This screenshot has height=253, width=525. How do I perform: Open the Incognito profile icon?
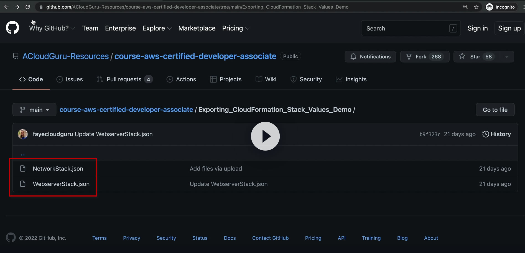point(490,7)
